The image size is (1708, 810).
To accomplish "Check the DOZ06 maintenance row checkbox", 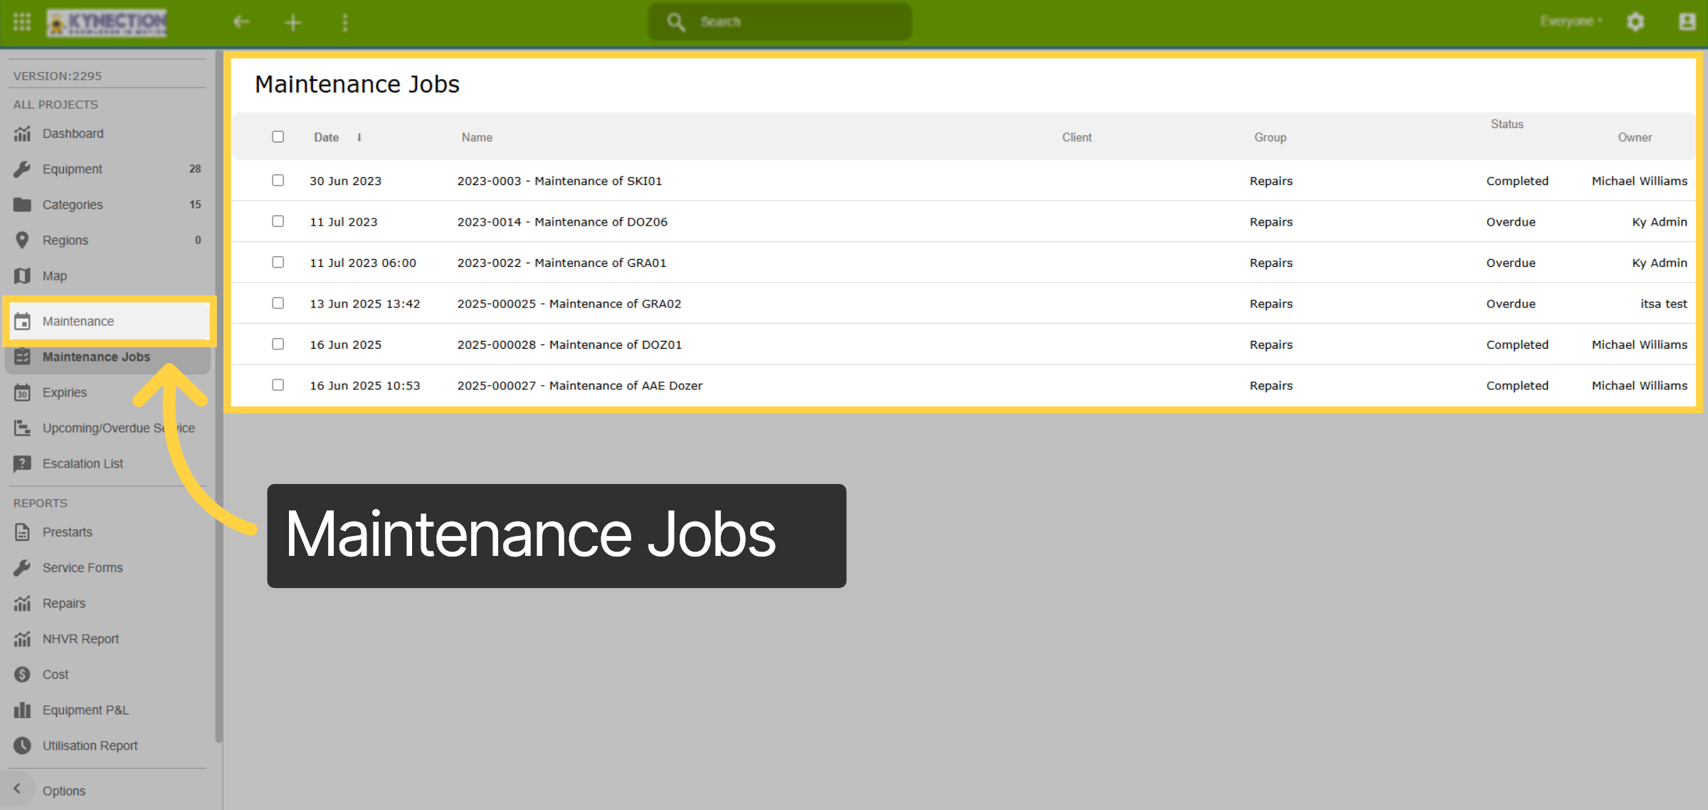I will click(x=278, y=221).
